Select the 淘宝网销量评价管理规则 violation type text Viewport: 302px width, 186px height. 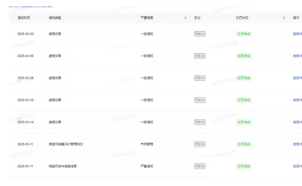pos(66,144)
